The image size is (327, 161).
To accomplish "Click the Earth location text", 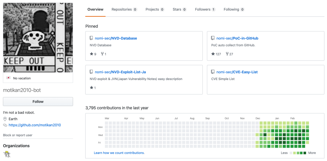I will coord(13,119).
